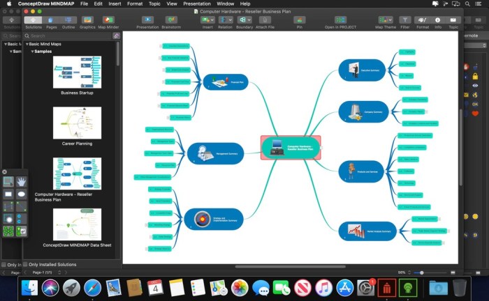This screenshot has width=489, height=301.
Task: Switch to the Outline panel tab
Action: tap(68, 20)
